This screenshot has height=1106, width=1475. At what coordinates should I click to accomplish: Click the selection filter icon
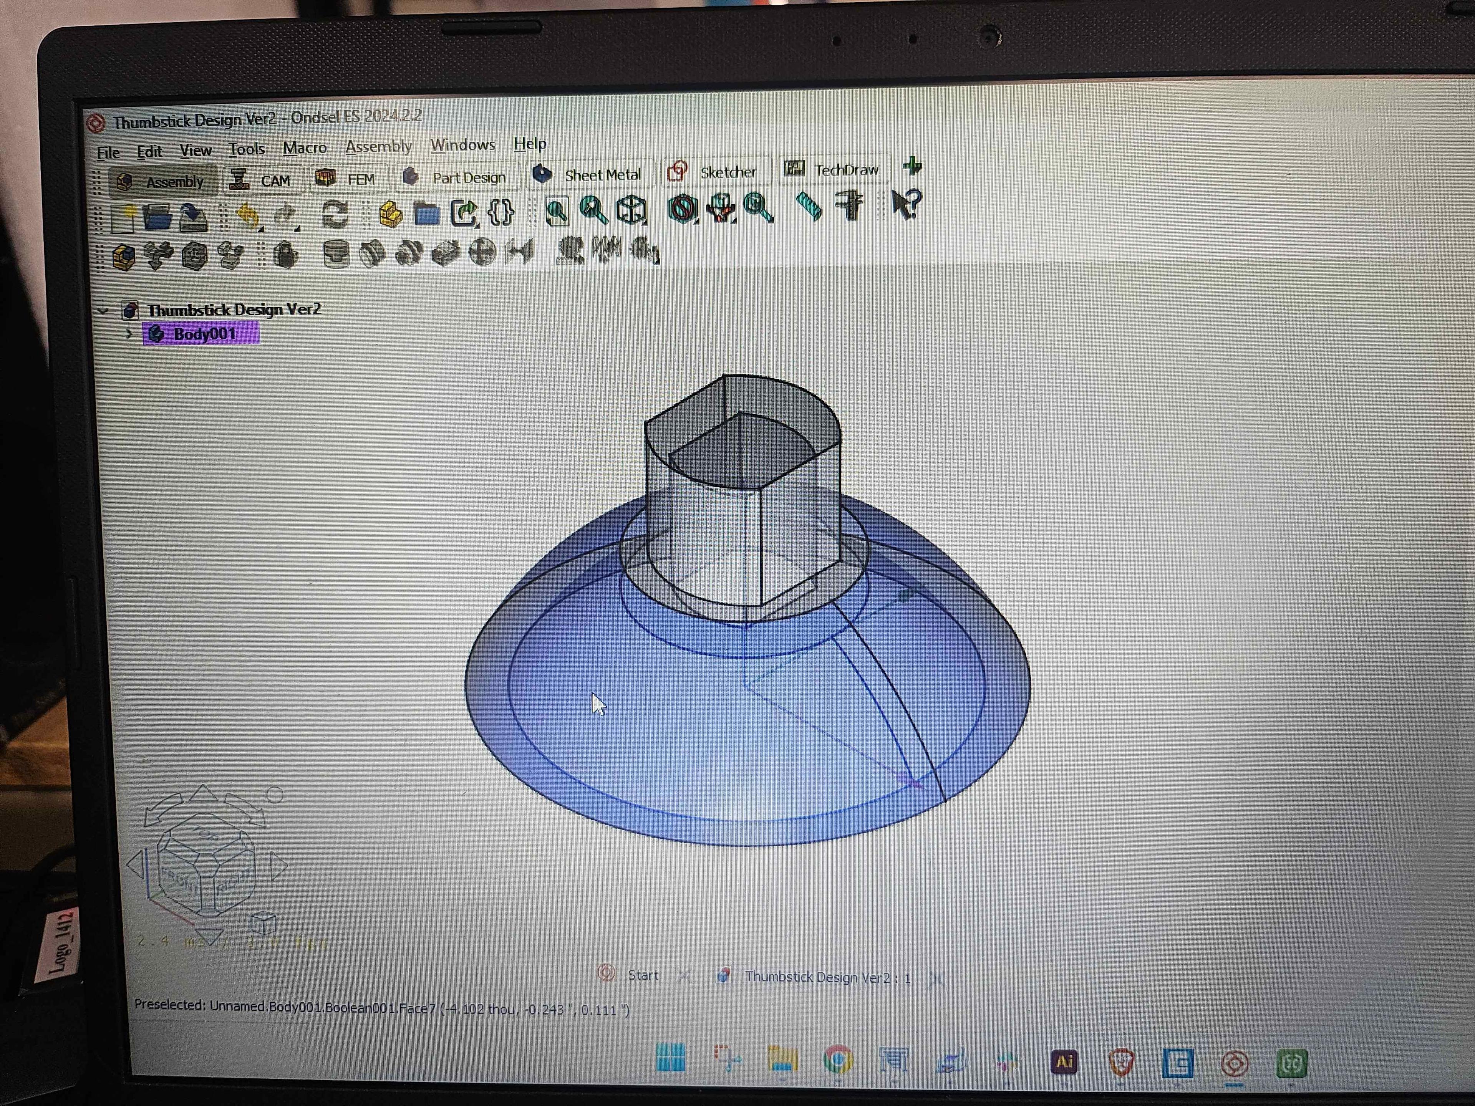(720, 208)
